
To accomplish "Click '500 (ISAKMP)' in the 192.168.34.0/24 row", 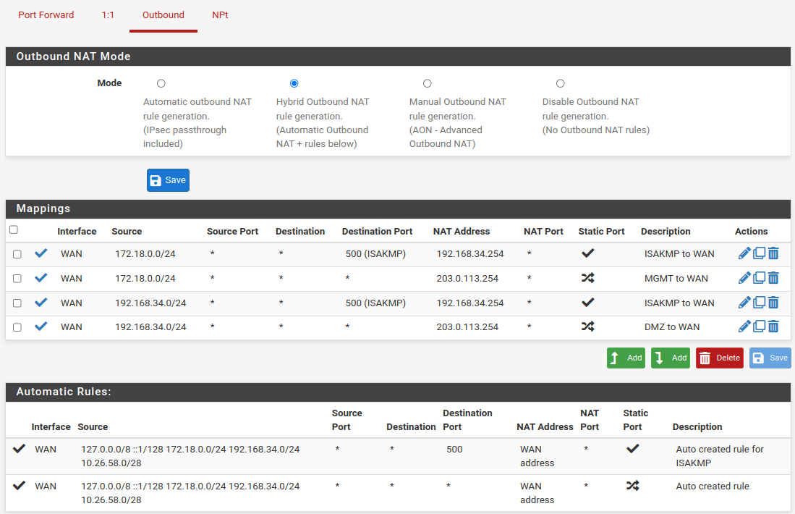I will (375, 303).
